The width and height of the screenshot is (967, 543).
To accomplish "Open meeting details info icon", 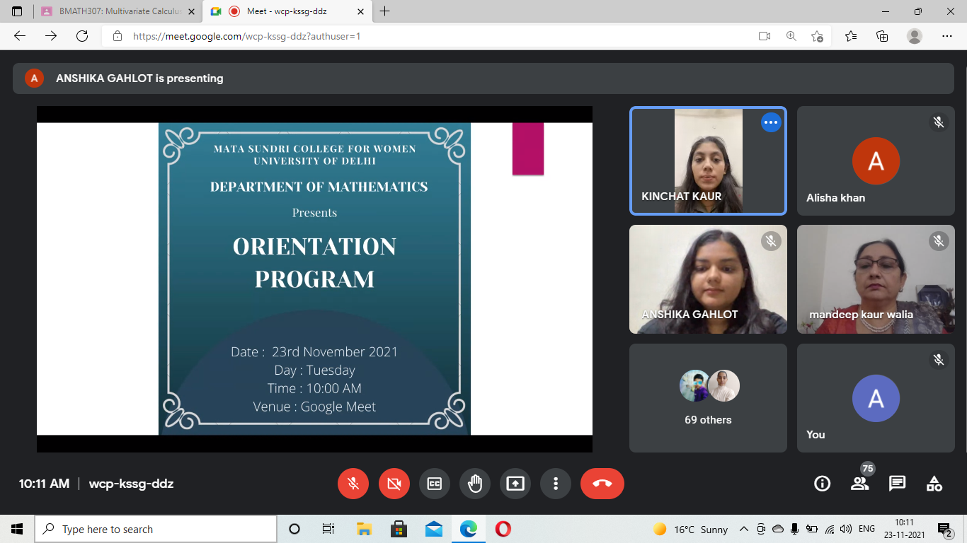I will point(822,484).
